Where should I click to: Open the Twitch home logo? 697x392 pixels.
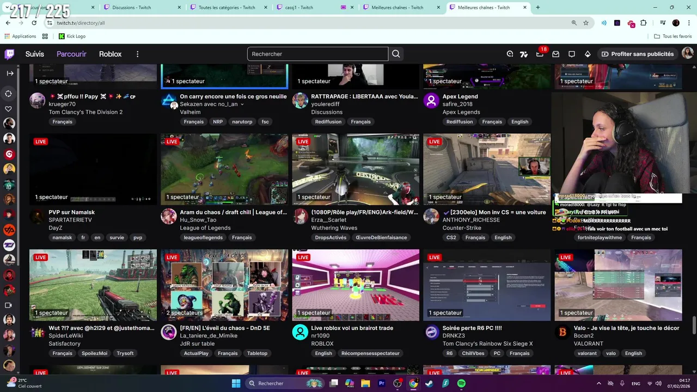9,54
